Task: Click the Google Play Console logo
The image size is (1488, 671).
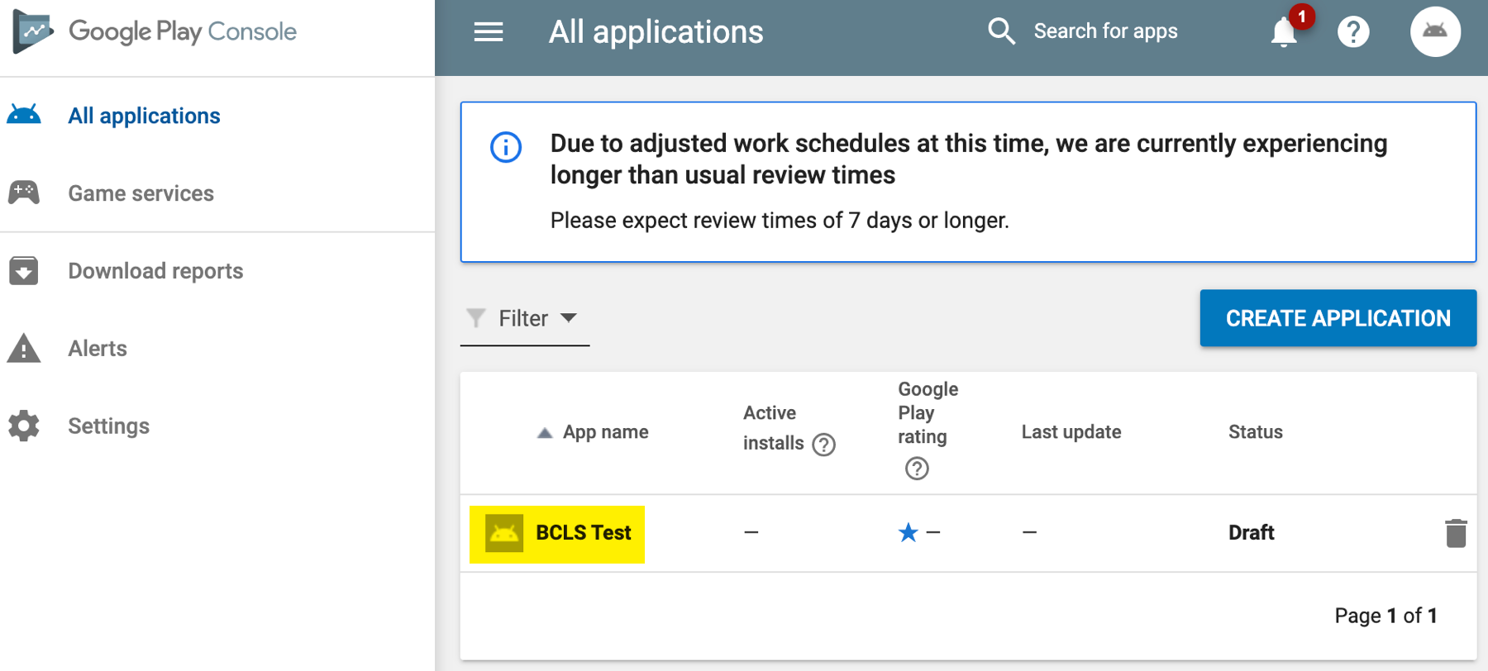Action: [x=155, y=31]
